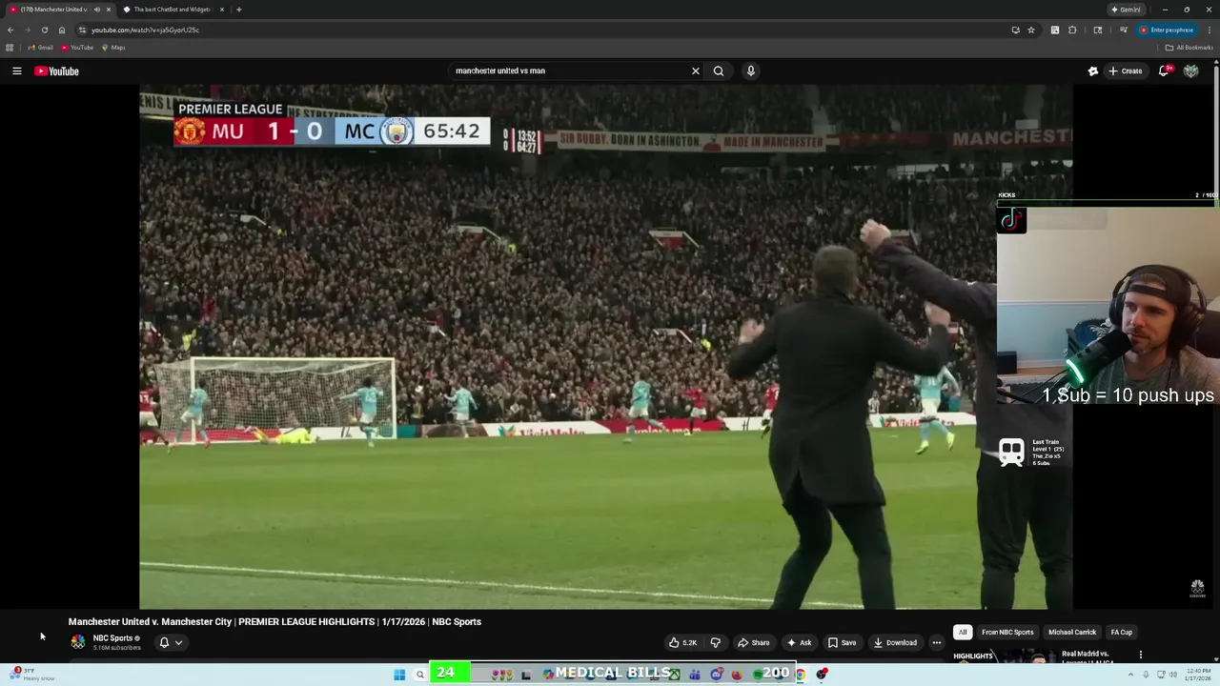Open the YouTube bookmark

tap(77, 48)
